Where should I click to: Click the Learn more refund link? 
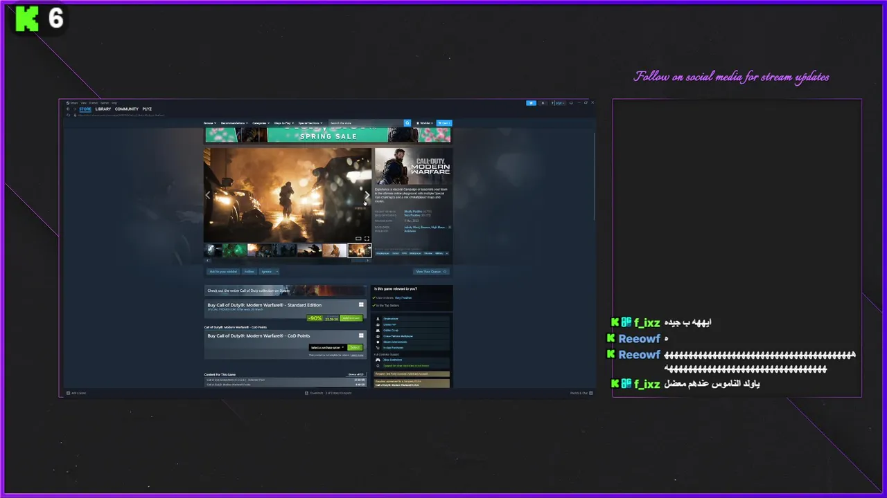coord(357,355)
